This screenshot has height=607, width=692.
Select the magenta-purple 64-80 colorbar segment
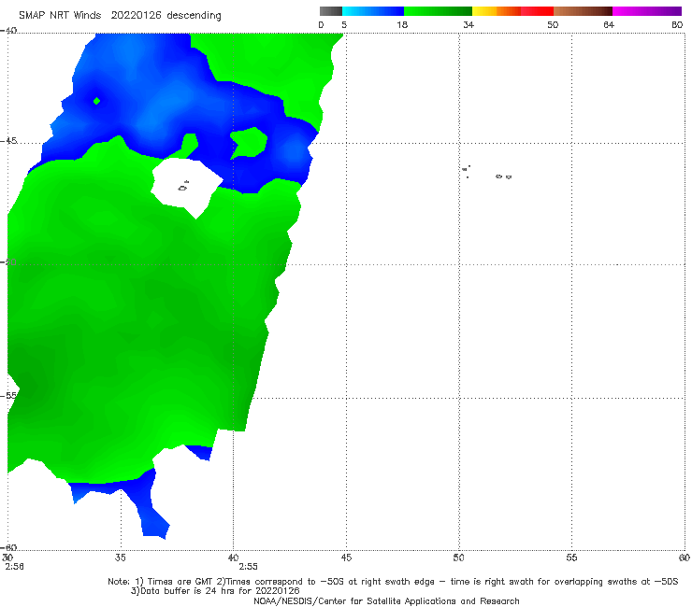pos(647,11)
